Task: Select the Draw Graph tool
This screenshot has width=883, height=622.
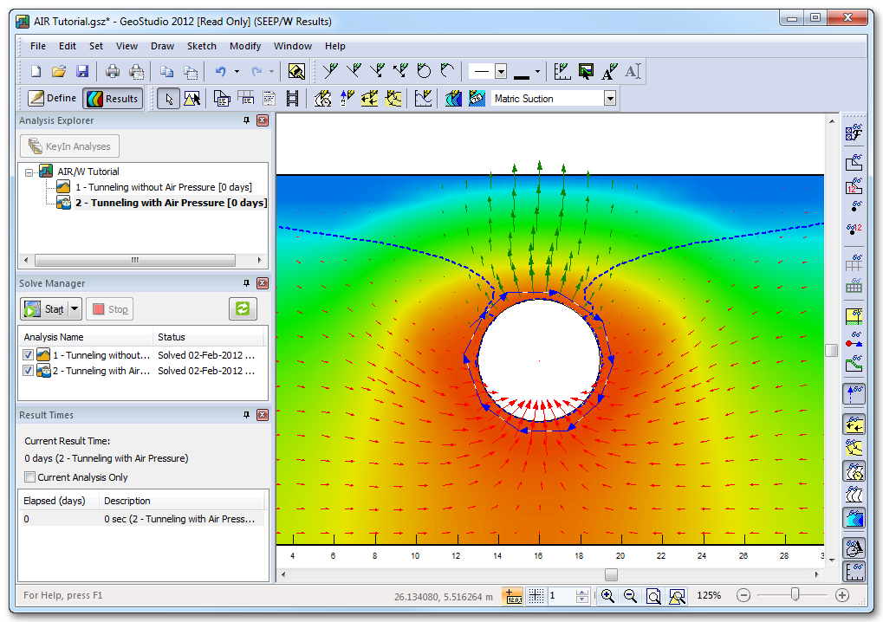Action: tap(423, 98)
